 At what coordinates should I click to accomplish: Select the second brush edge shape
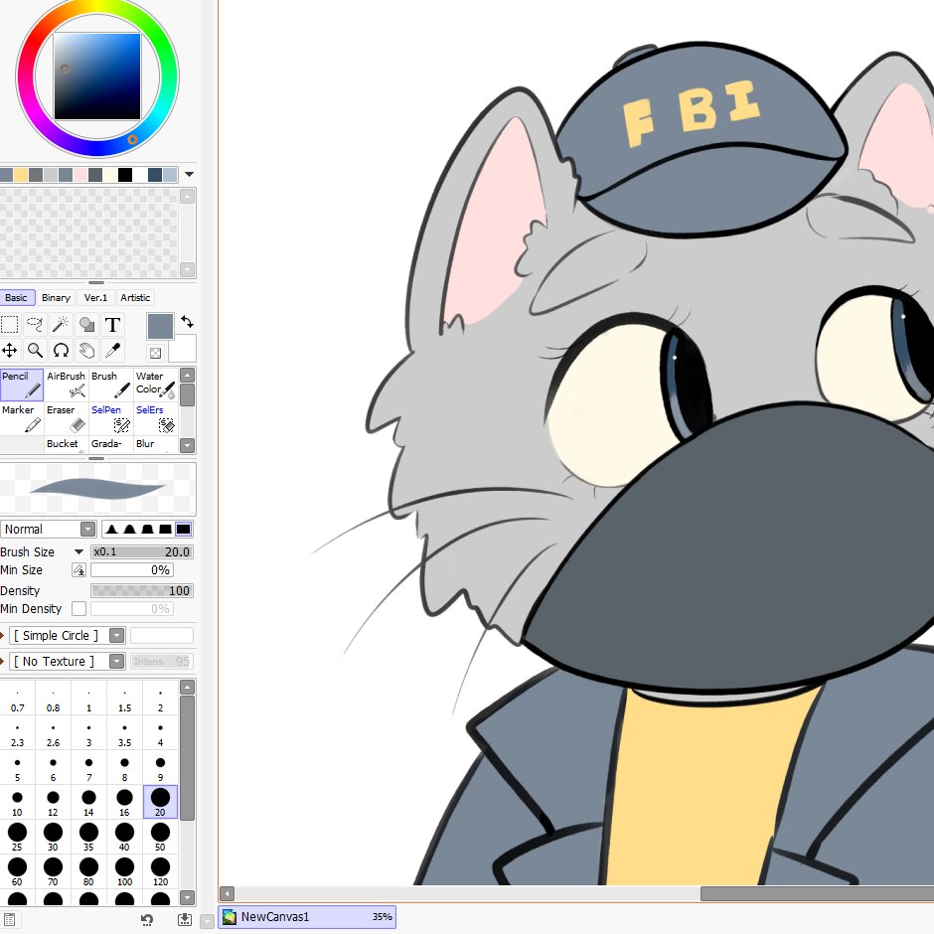[129, 529]
